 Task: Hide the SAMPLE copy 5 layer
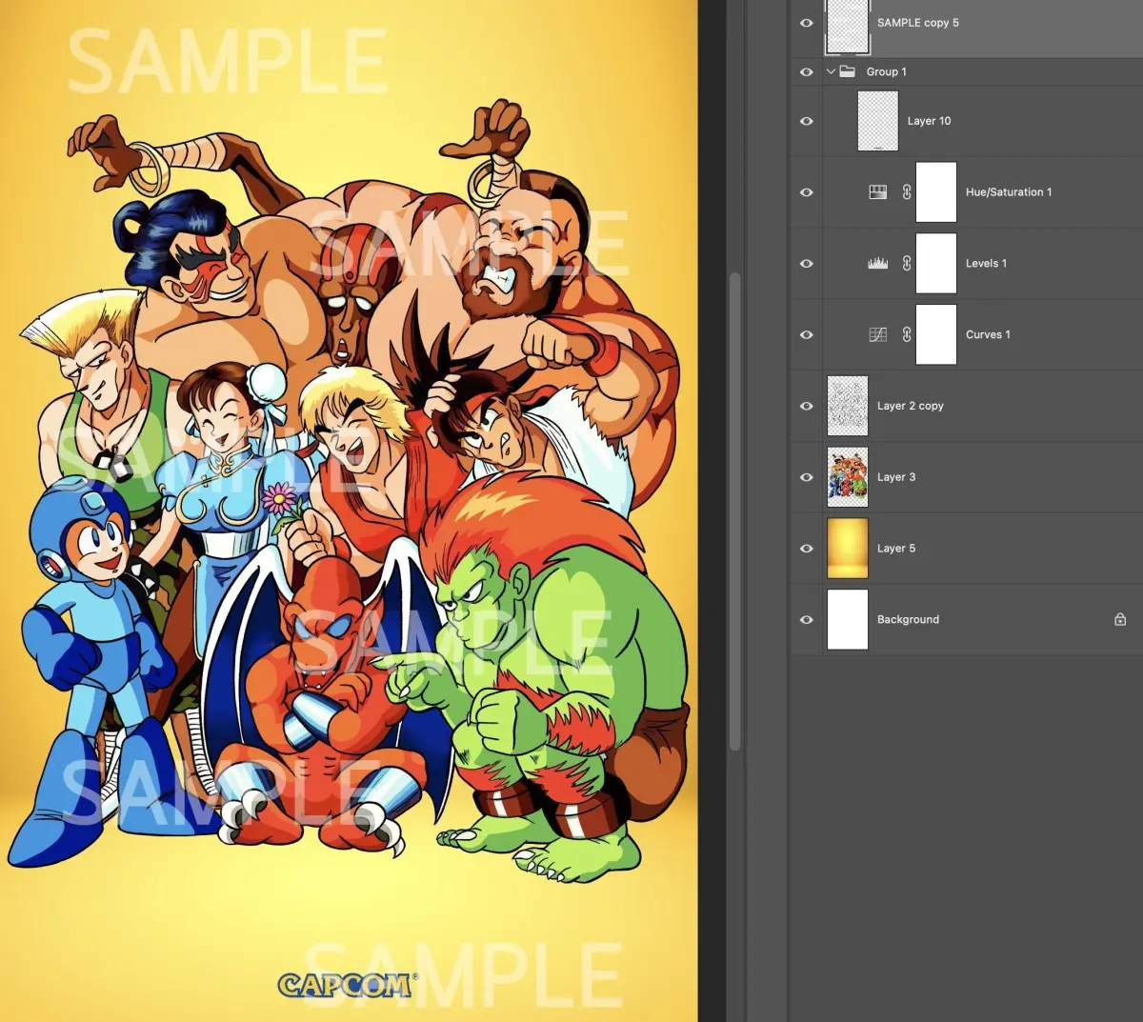807,23
